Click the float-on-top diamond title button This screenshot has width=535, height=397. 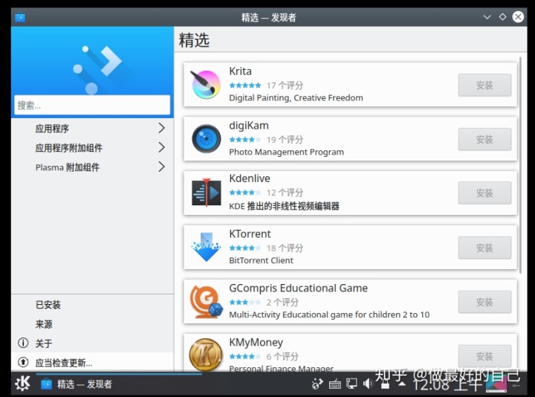coord(502,16)
